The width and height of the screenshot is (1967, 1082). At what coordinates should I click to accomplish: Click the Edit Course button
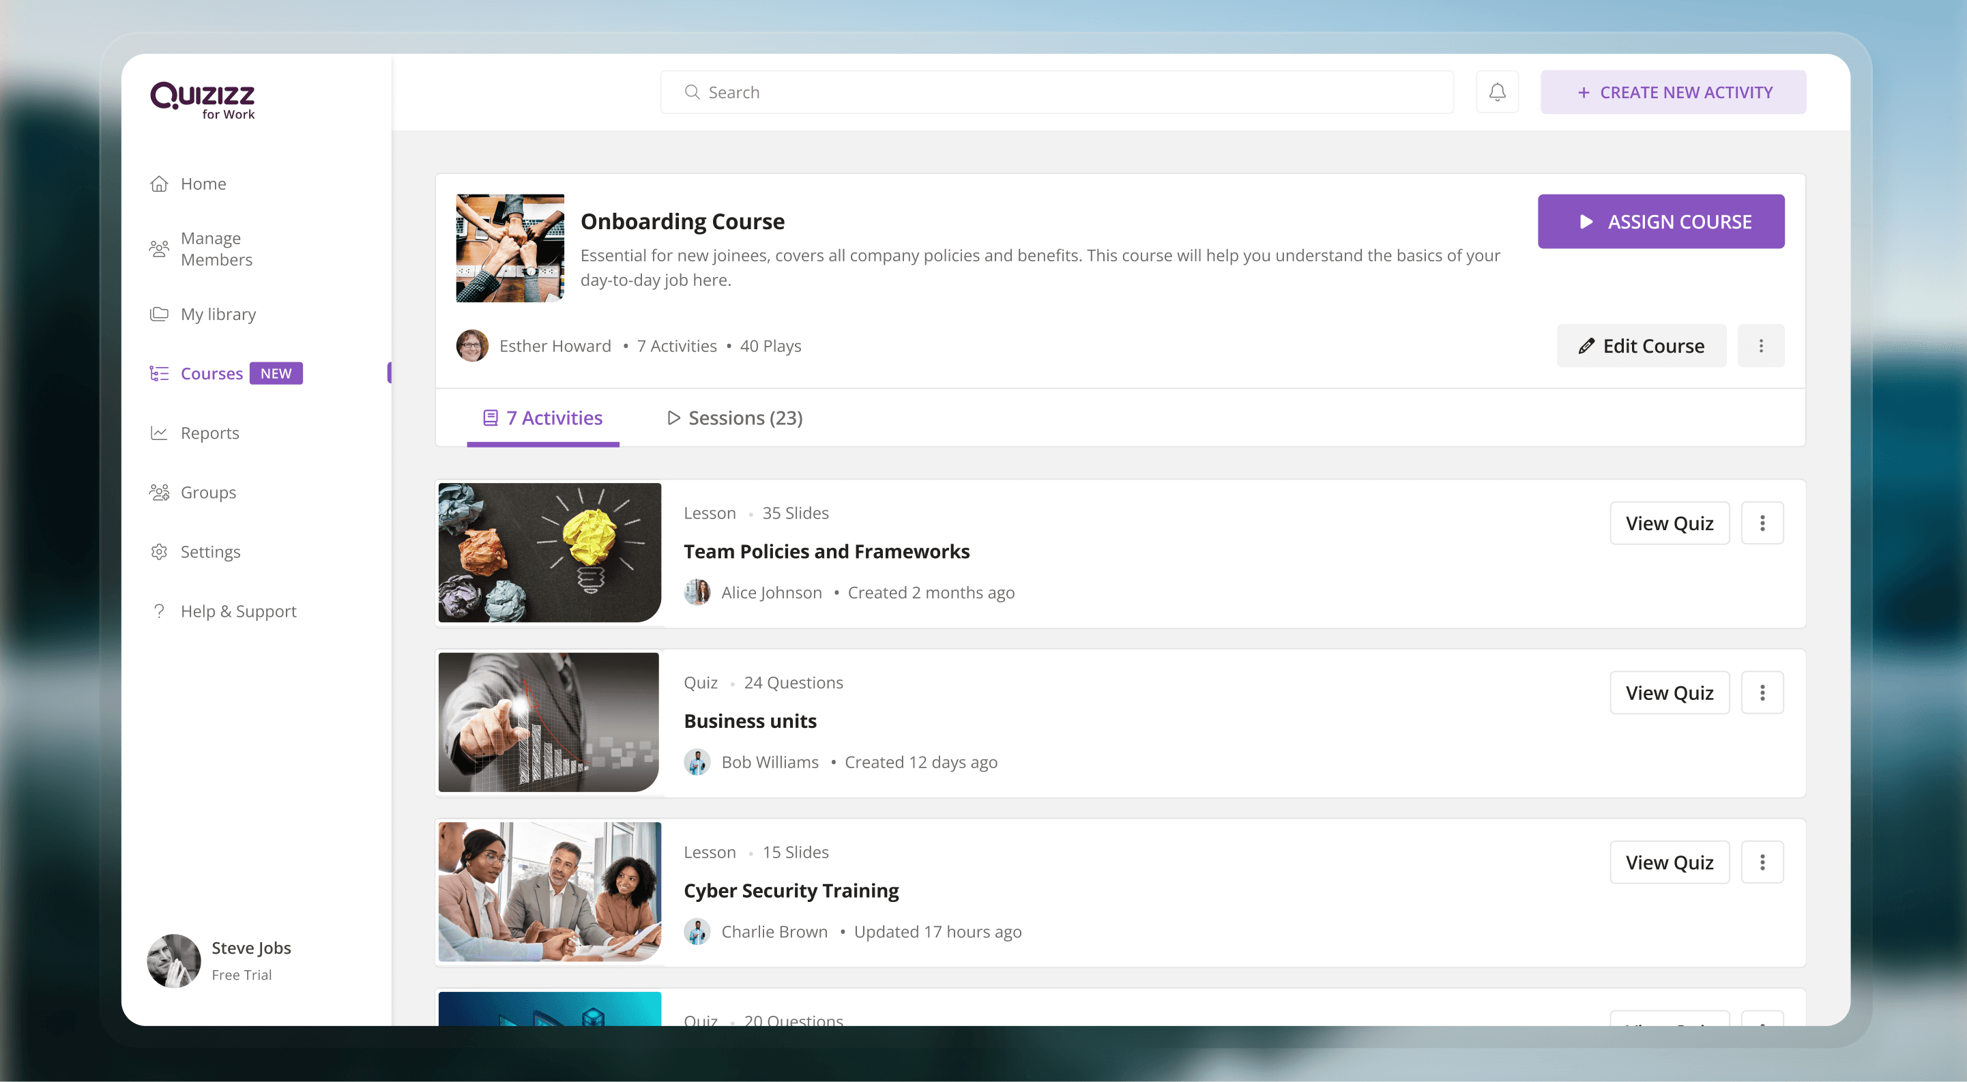[1641, 346]
